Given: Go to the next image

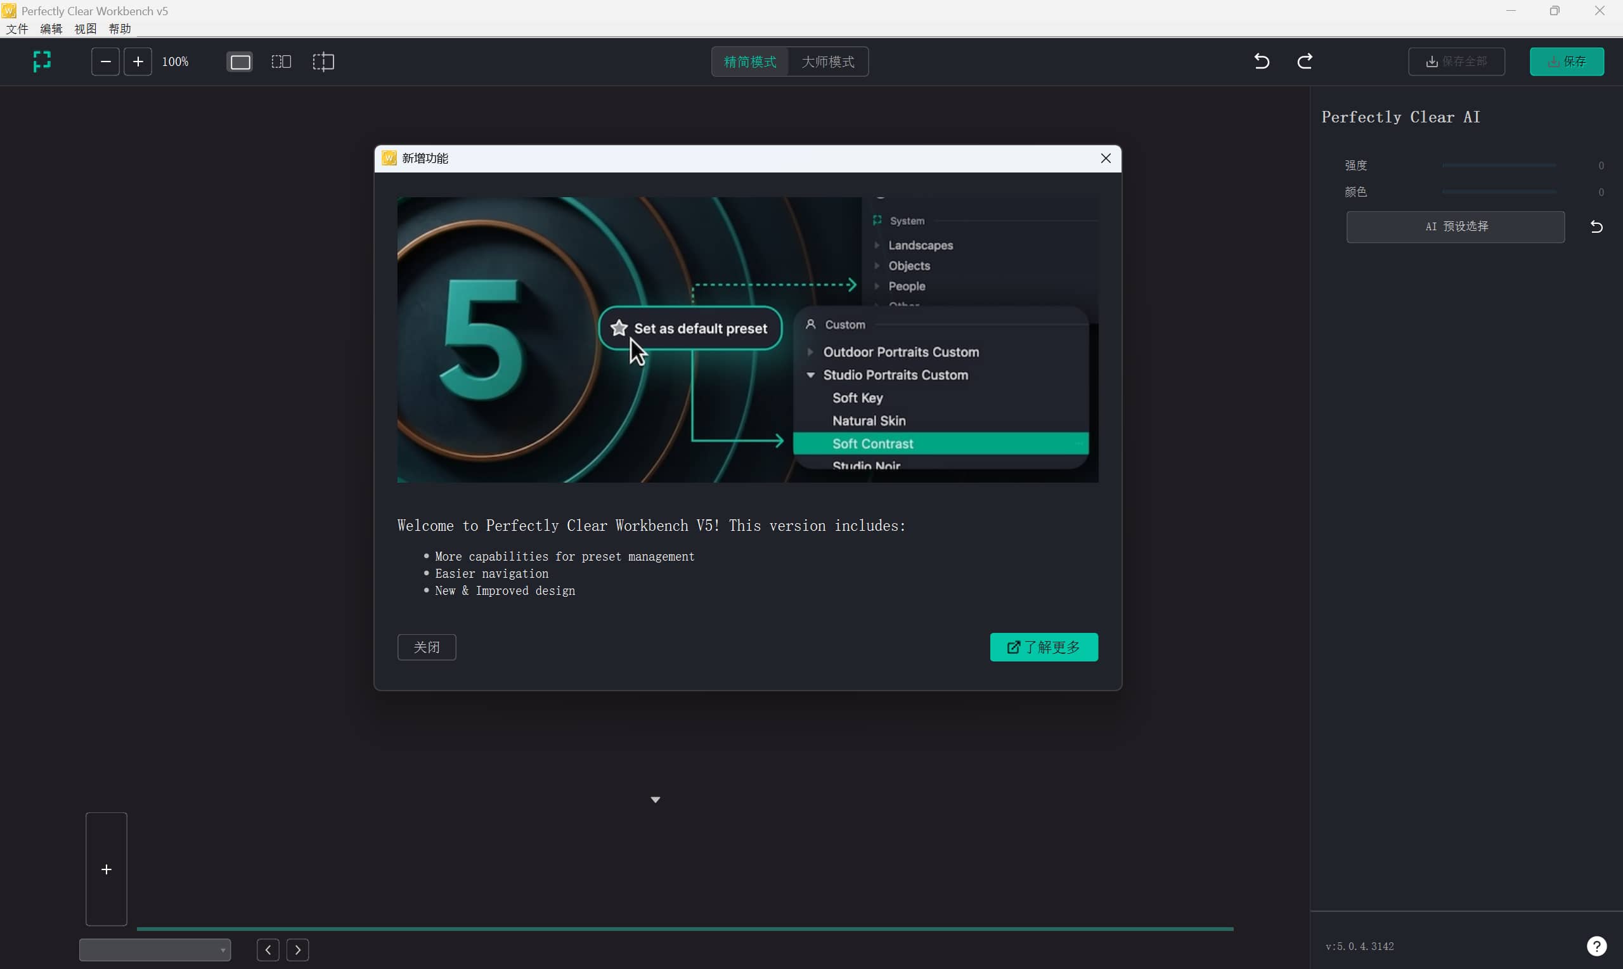Looking at the screenshot, I should pos(297,949).
